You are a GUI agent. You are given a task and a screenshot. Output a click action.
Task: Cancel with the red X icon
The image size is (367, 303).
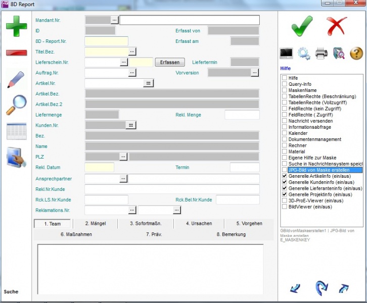[x=337, y=25]
